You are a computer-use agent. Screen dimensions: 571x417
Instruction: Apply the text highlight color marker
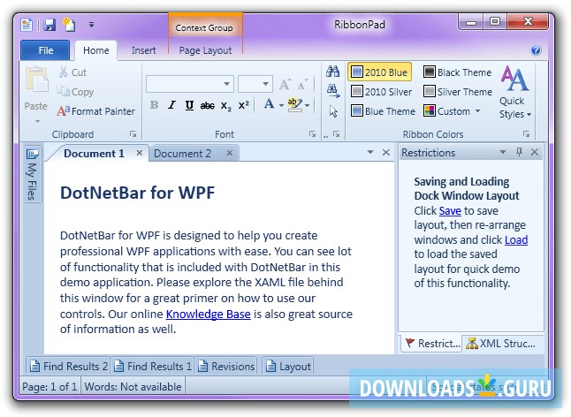pyautogui.click(x=294, y=104)
